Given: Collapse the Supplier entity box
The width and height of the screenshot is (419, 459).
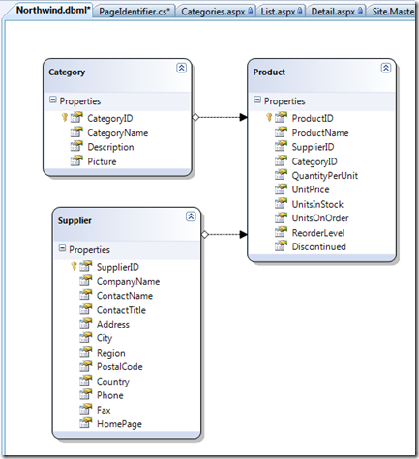Looking at the screenshot, I should [x=191, y=216].
